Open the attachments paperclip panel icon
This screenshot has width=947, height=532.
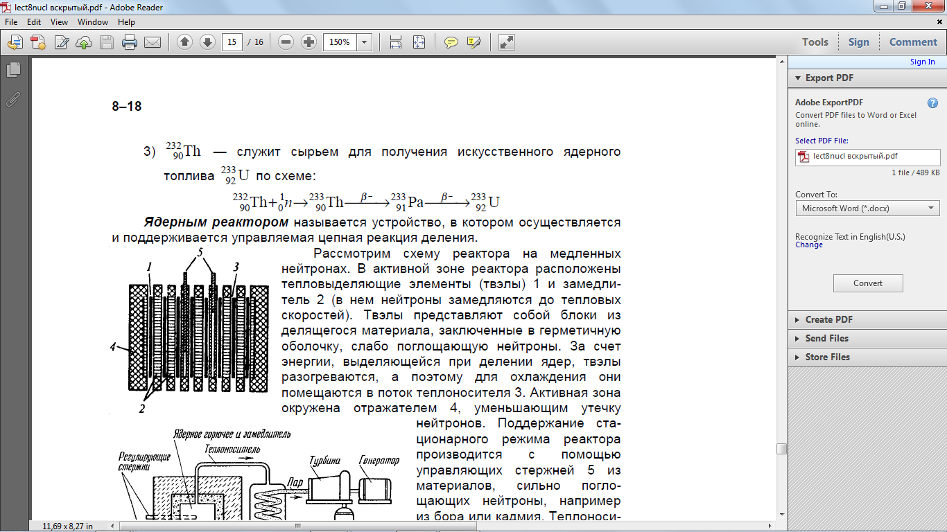[12, 99]
